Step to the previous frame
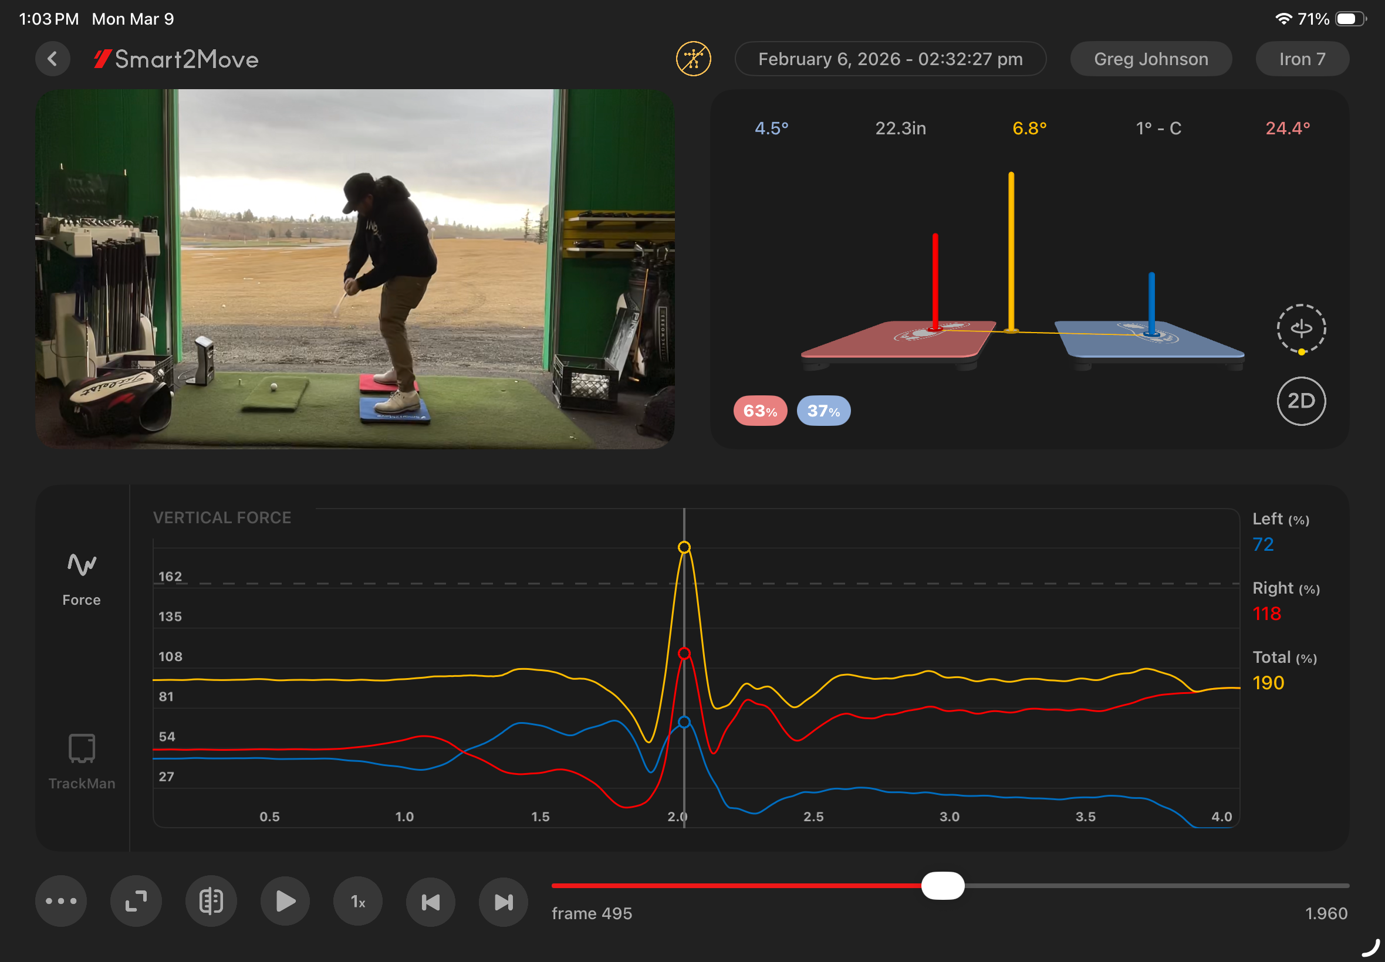The height and width of the screenshot is (962, 1385). [x=431, y=901]
